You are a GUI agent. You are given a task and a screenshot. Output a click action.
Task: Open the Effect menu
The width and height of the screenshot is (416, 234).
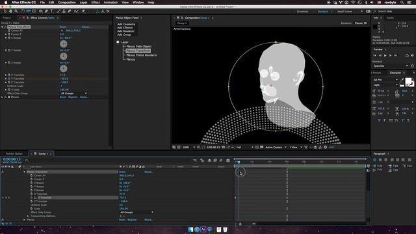point(96,3)
